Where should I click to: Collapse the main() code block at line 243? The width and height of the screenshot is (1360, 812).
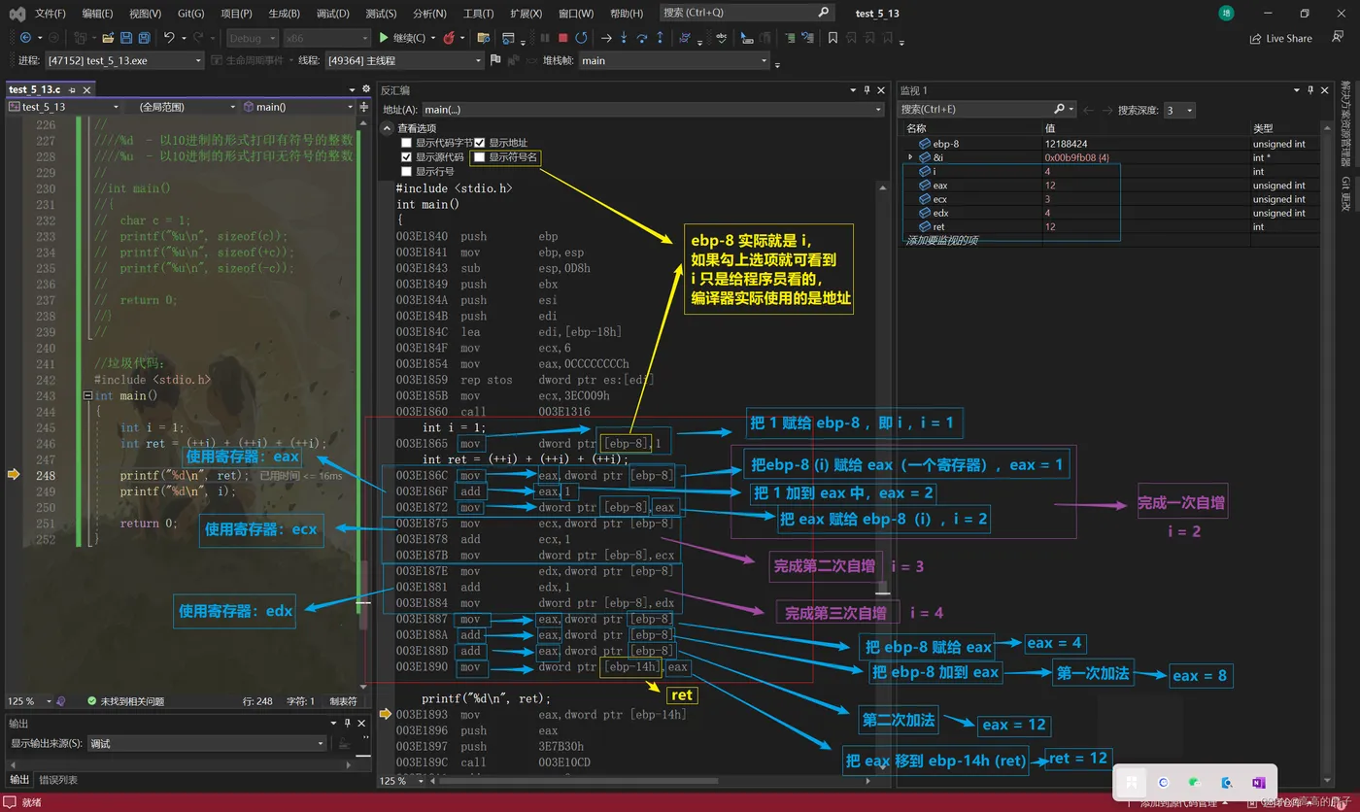(x=88, y=396)
